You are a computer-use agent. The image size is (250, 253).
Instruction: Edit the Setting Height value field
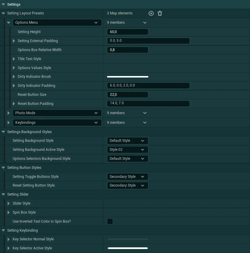pyautogui.click(x=127, y=32)
